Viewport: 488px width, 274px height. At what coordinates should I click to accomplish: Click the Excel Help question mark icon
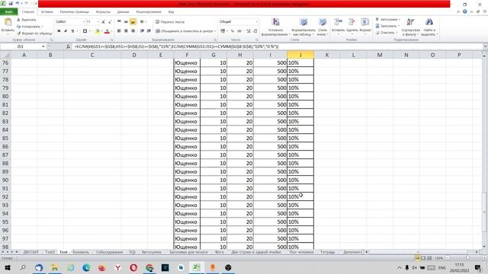464,12
